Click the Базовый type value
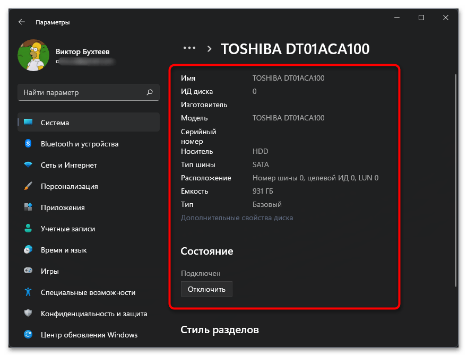 pyautogui.click(x=267, y=204)
